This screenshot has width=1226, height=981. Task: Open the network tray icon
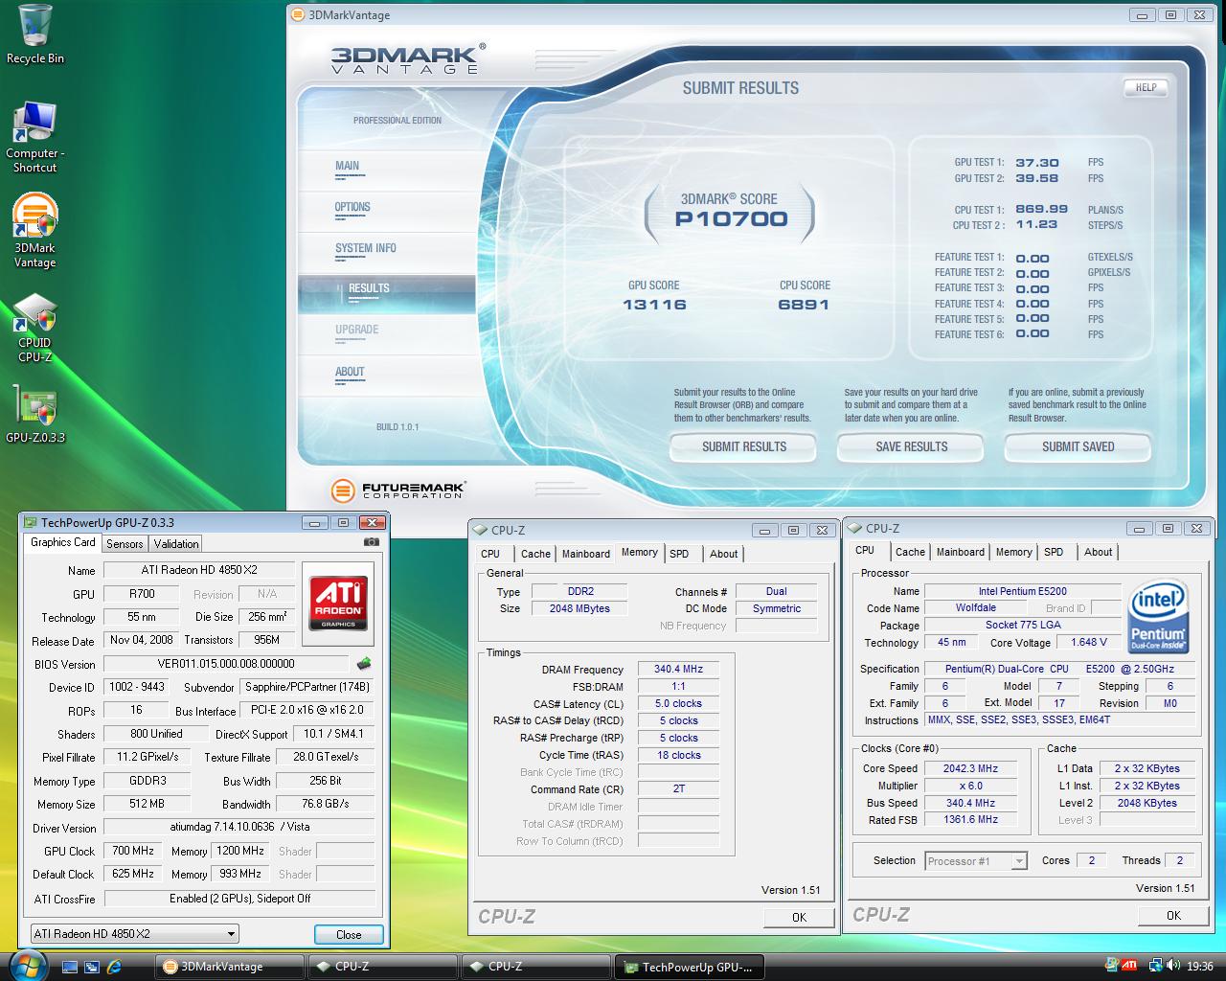pyautogui.click(x=1155, y=966)
